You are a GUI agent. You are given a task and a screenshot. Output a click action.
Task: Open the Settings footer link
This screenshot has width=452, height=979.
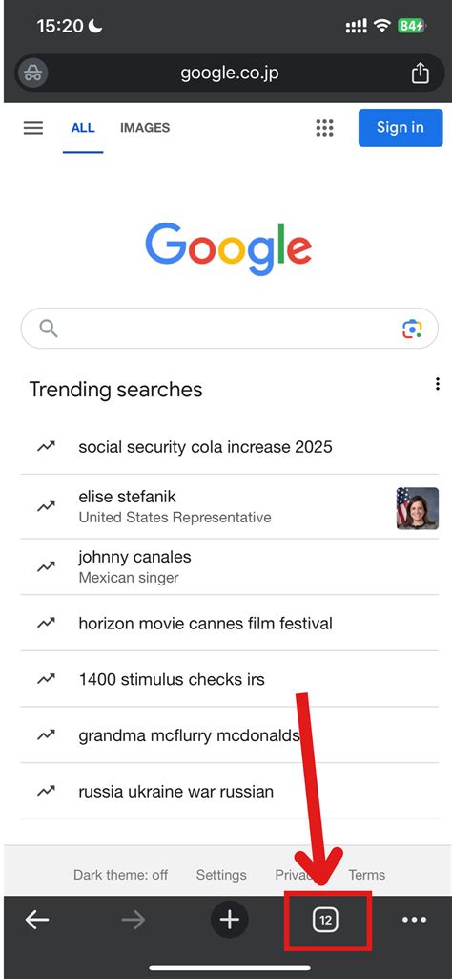click(221, 875)
